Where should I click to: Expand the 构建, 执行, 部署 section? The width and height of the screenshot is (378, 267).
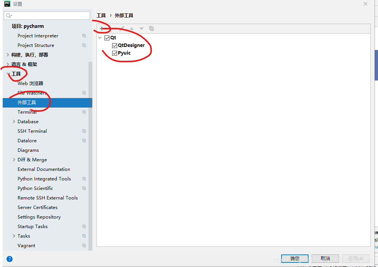(x=8, y=55)
